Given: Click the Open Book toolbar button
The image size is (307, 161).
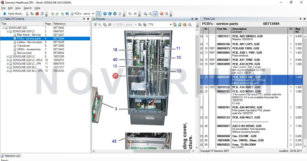Looking at the screenshot, I should (13, 14).
